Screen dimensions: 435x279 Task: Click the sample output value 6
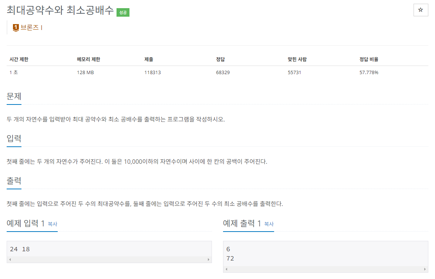(228, 249)
